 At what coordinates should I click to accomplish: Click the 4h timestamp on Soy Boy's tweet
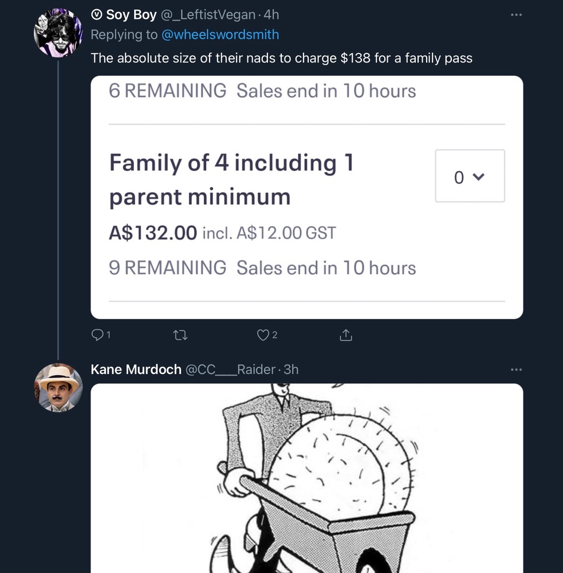click(x=271, y=15)
